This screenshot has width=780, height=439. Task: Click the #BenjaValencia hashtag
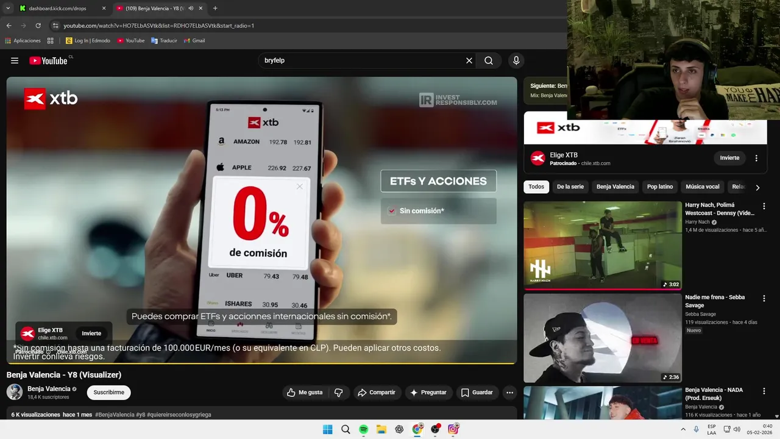(115, 415)
